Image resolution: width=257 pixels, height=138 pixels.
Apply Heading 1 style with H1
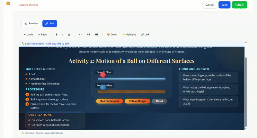click(80, 35)
